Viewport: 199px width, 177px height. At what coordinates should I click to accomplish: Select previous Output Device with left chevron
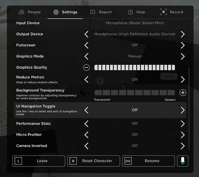[x=86, y=34]
